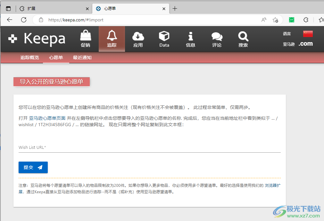This screenshot has width=324, height=221.
Task: Open the 浏览器扩展 link in note
Action: [272, 185]
